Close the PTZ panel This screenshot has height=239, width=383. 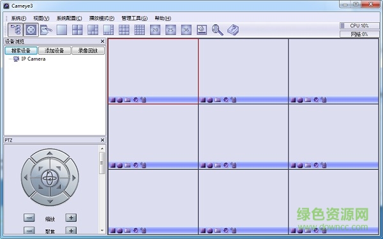[x=102, y=140]
